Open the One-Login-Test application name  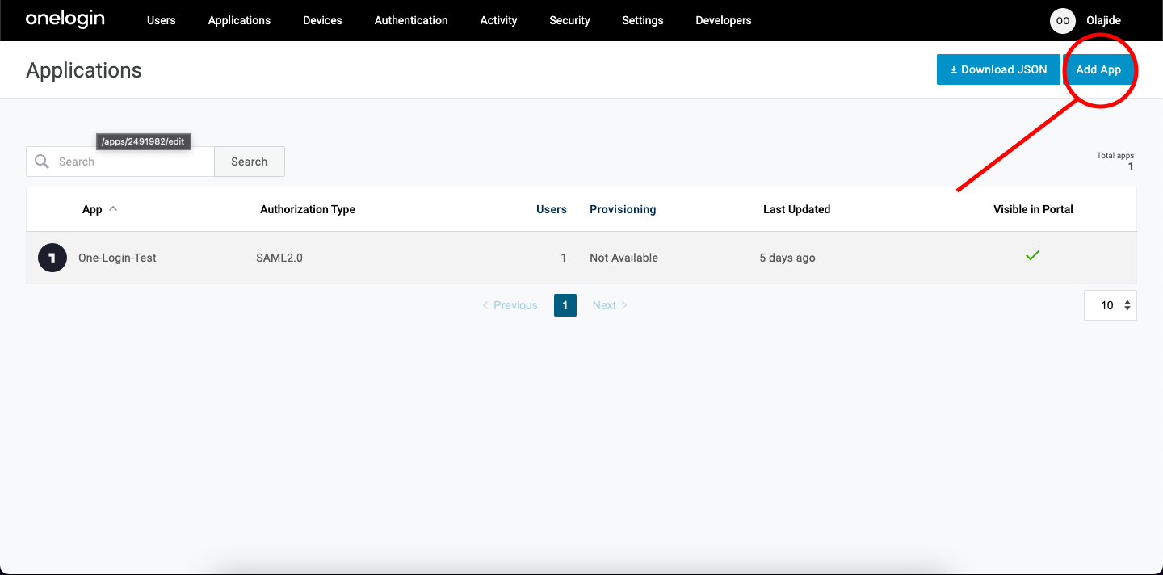(x=117, y=258)
